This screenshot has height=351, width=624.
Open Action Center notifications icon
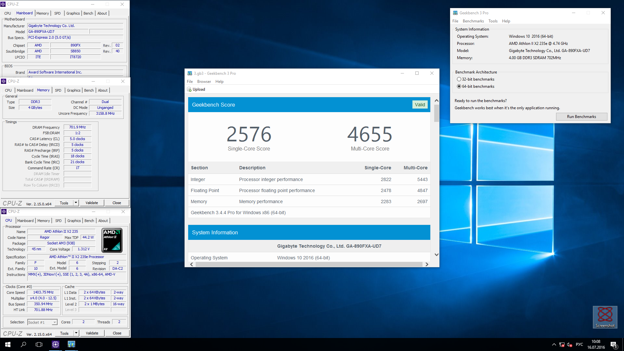[614, 344]
